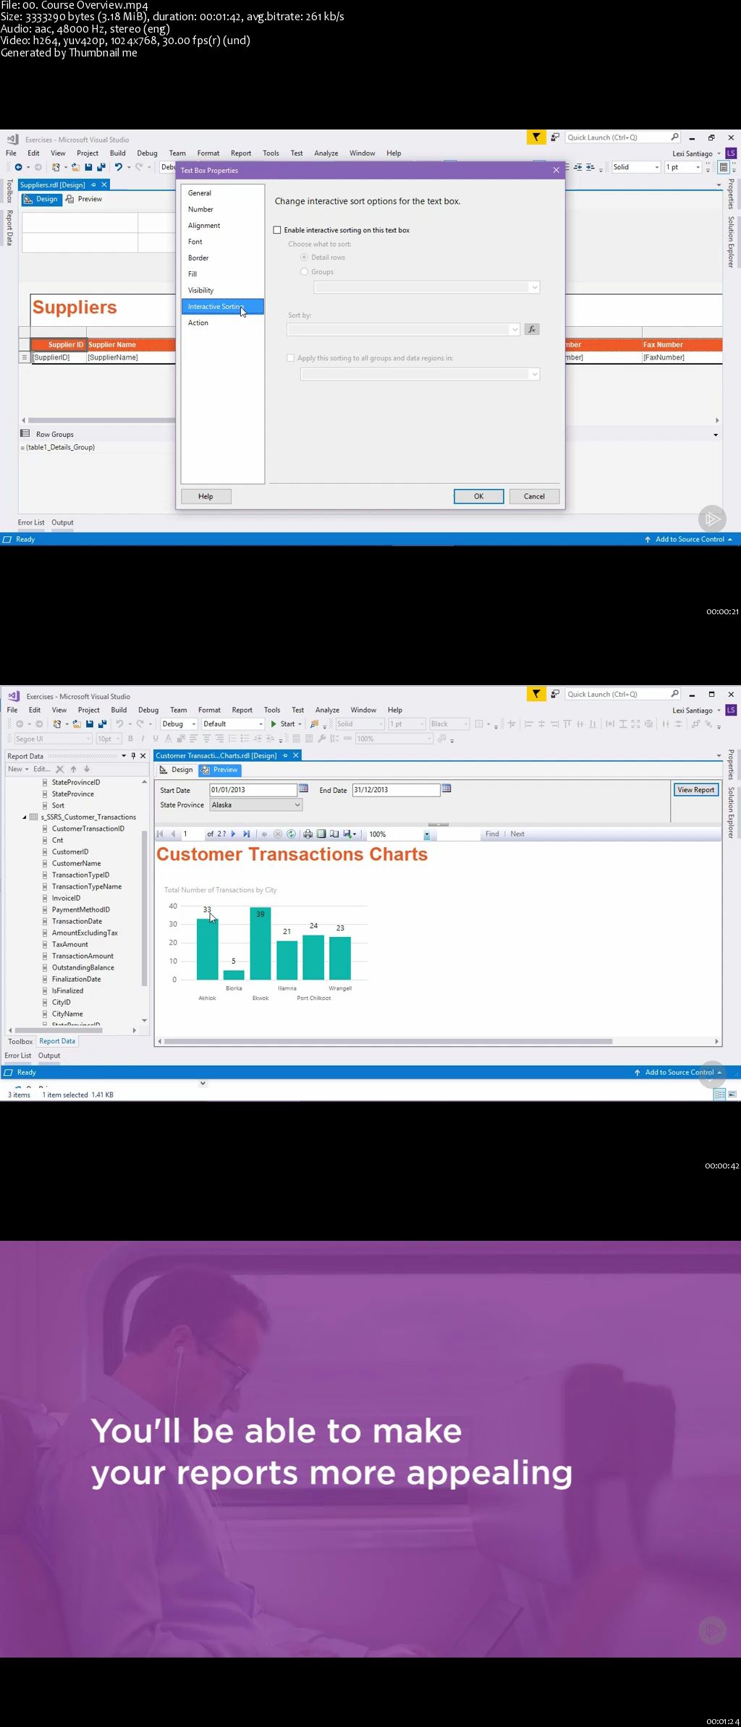Switch to Design tab in Customer Transactions report
The height and width of the screenshot is (1727, 741).
[176, 770]
